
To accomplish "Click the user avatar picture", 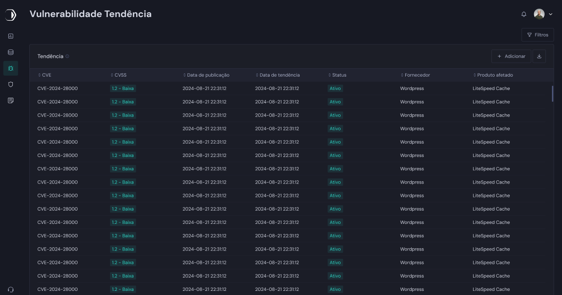I will pos(539,14).
